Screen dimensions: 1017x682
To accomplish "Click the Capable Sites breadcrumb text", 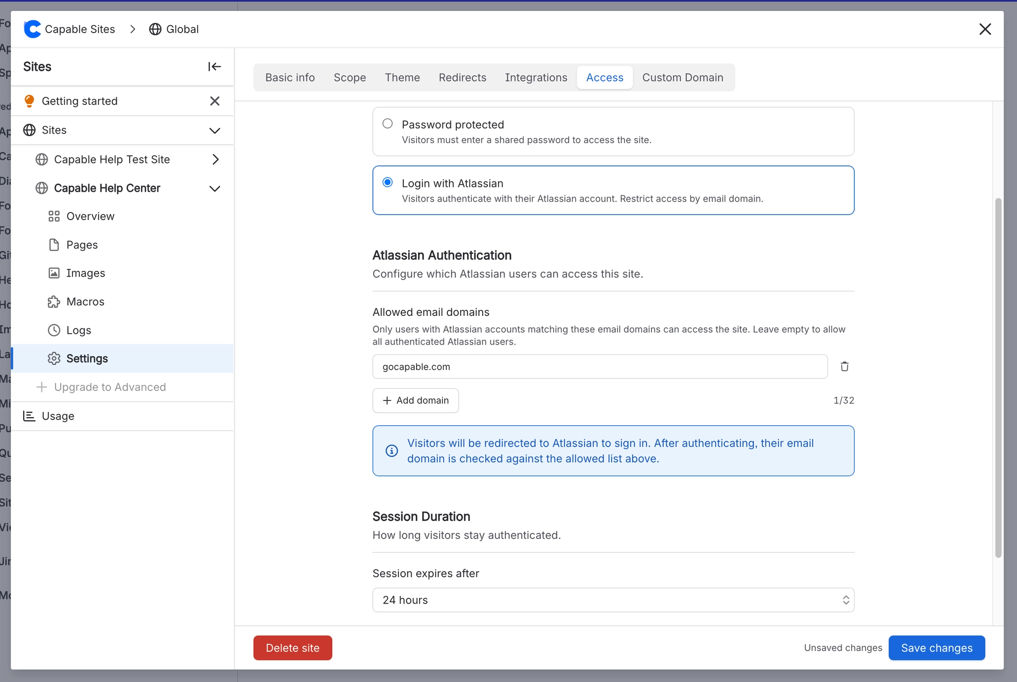I will 80,29.
